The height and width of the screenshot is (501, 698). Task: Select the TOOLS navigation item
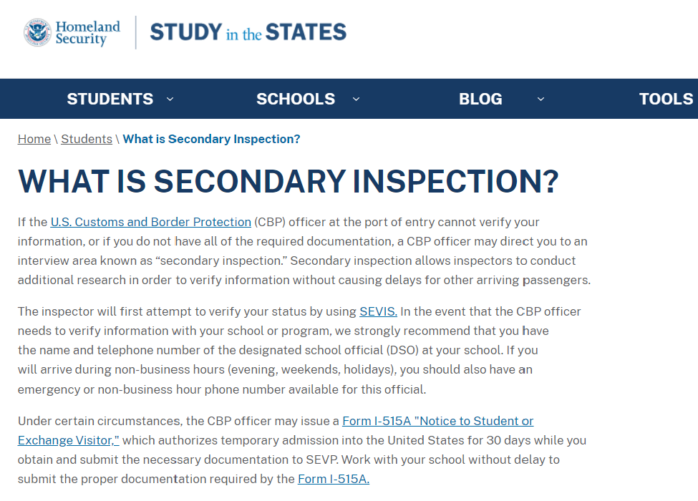coord(666,99)
